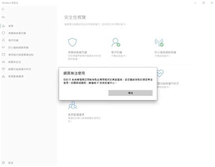This screenshot has width=215, height=167.
Task: Close the Windows Security window
Action: click(x=212, y=3)
